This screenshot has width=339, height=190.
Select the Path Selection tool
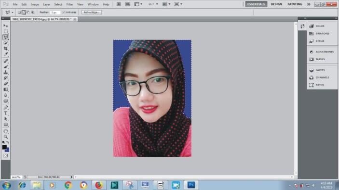pos(6,119)
